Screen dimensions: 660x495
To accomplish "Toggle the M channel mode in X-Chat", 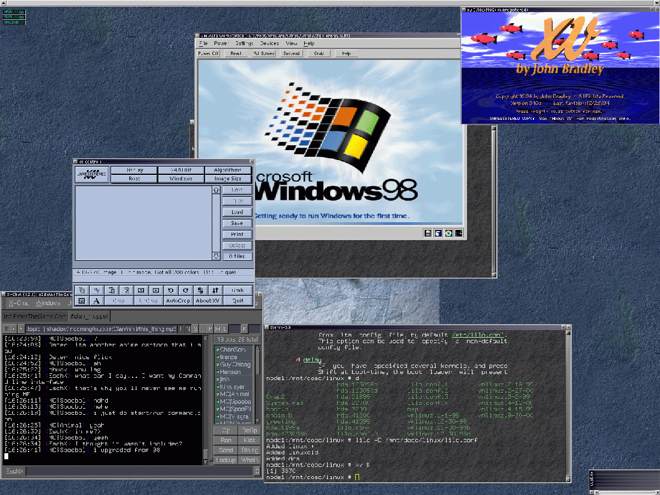I will point(217,328).
